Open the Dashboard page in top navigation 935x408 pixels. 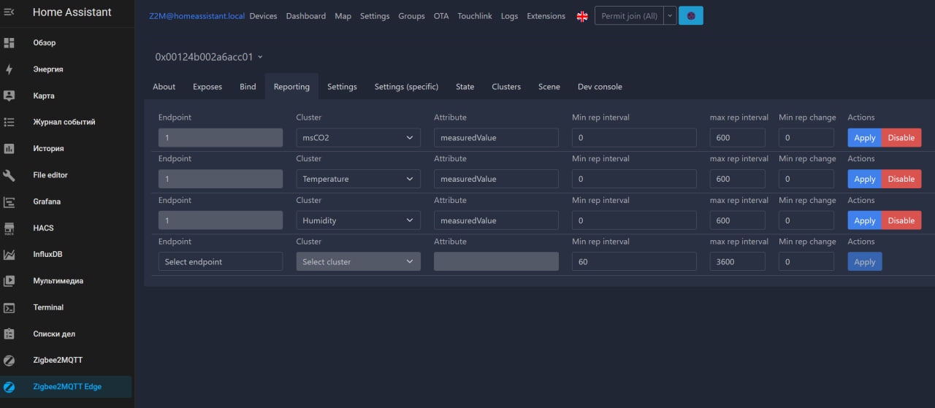(306, 16)
